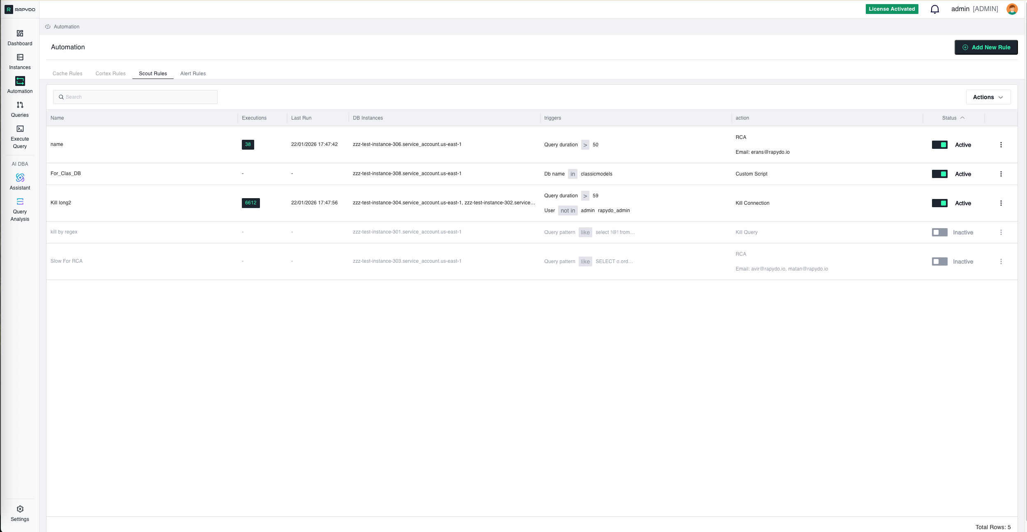Launch the AI Assistant icon
Viewport: 1027px width, 532px height.
coord(20,178)
